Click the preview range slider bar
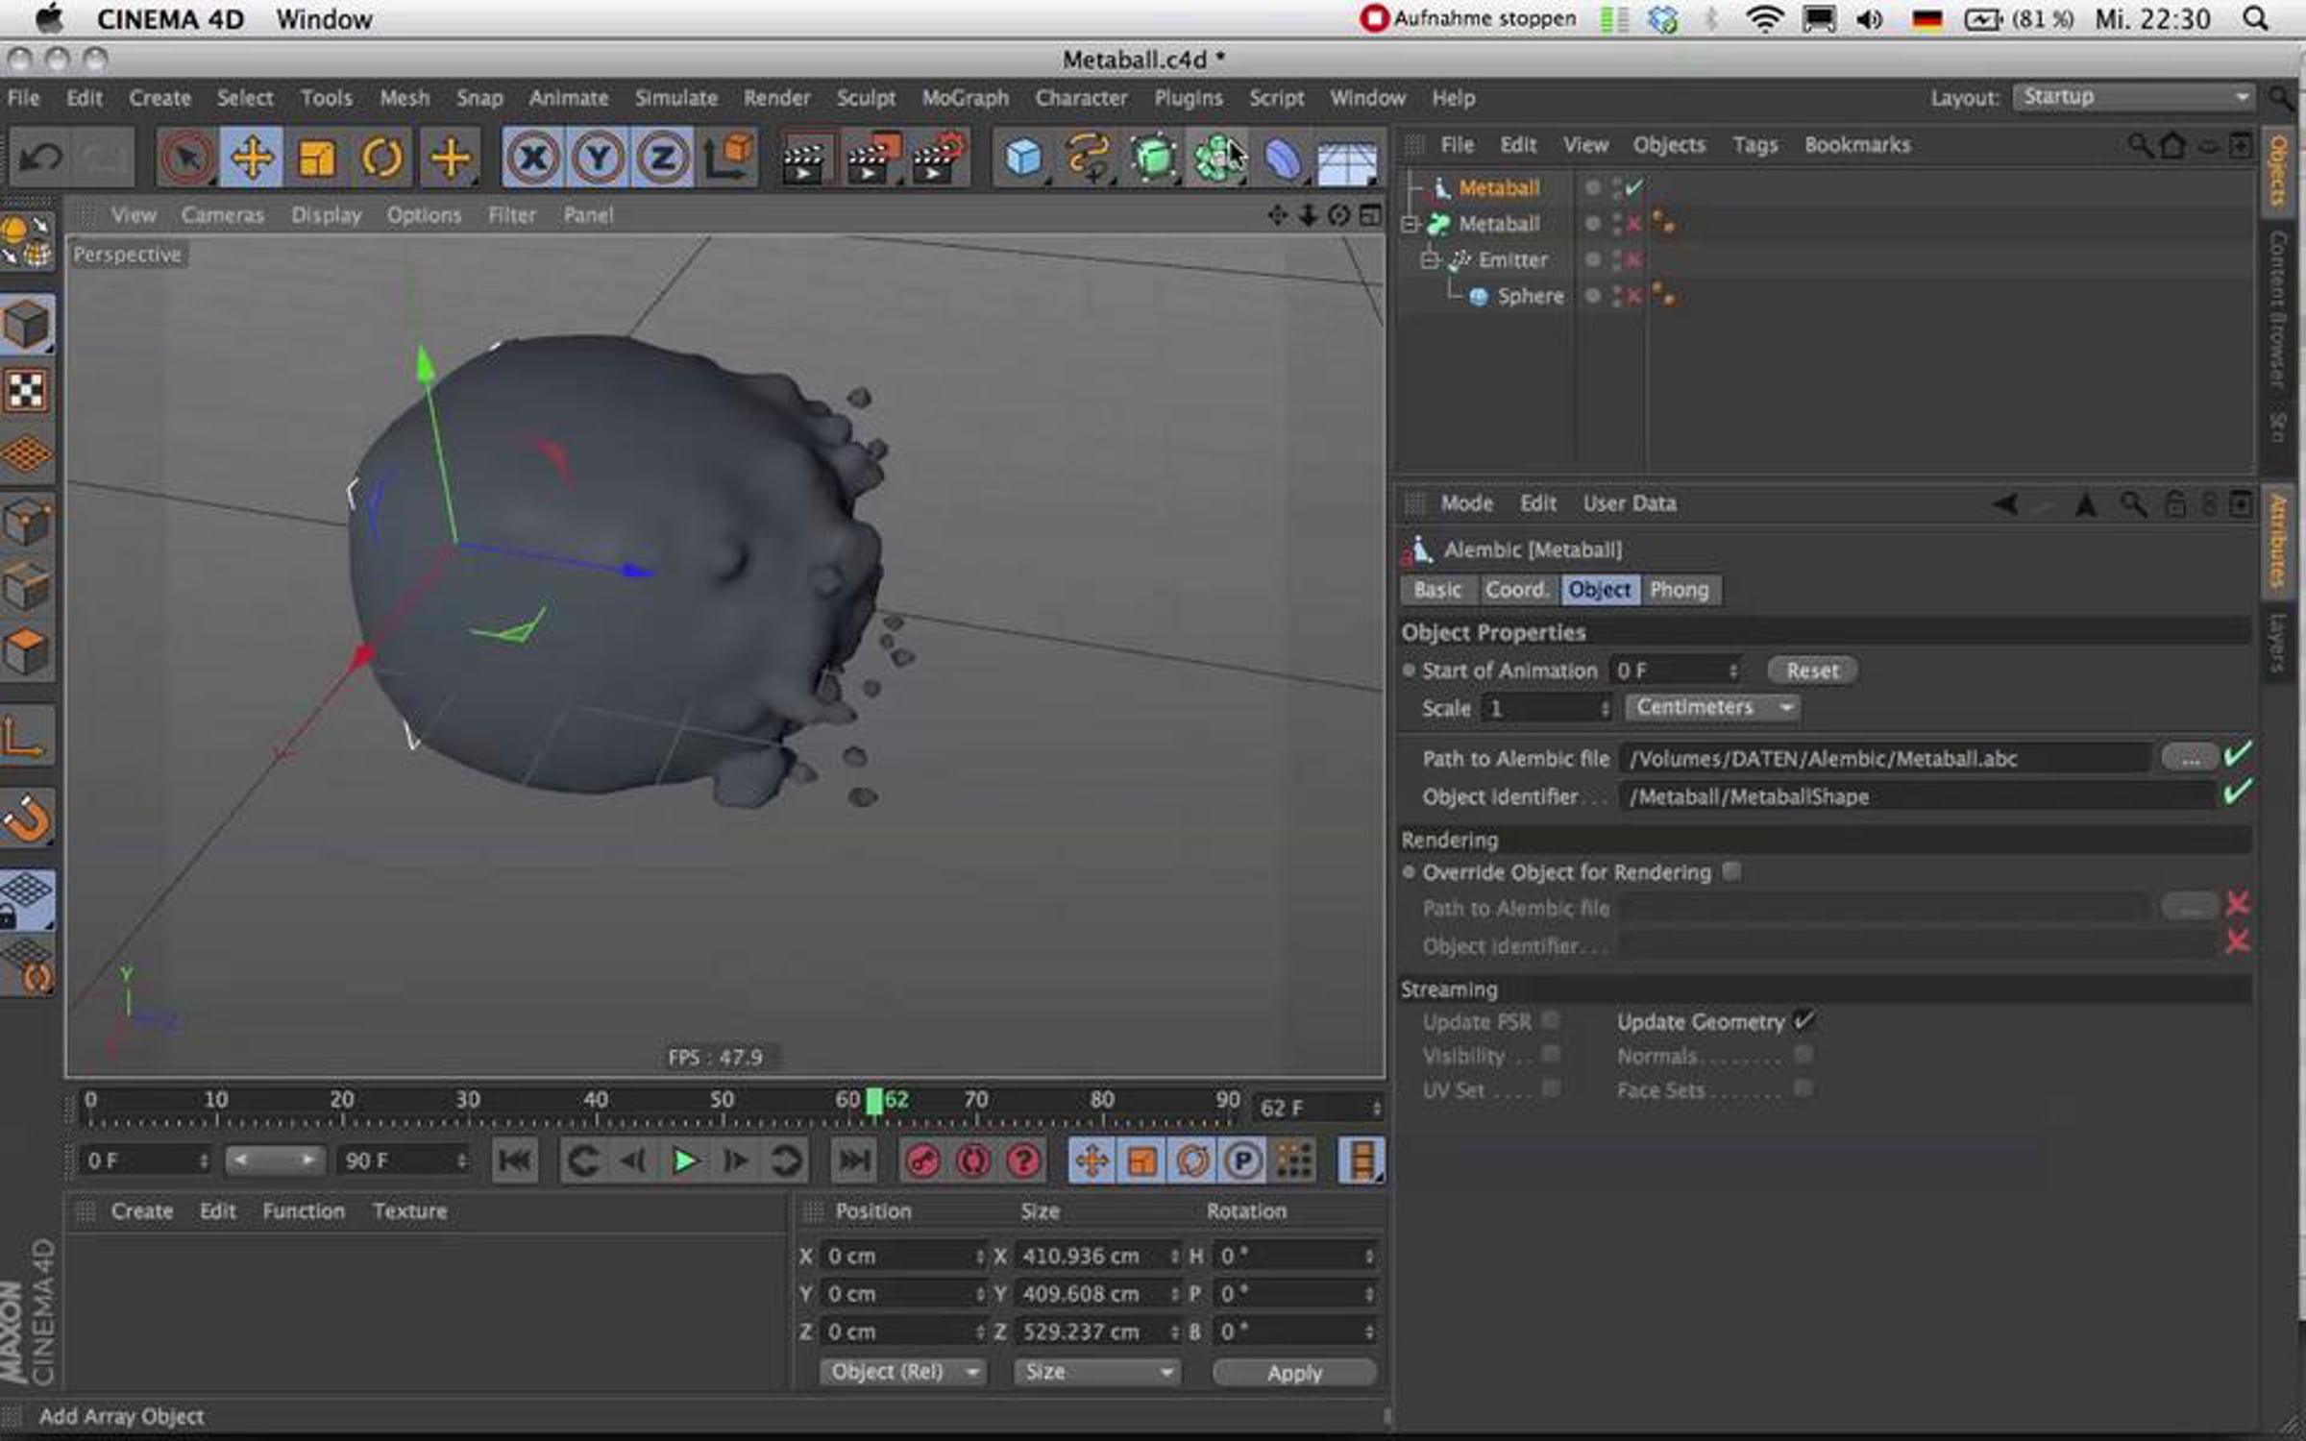 click(274, 1160)
